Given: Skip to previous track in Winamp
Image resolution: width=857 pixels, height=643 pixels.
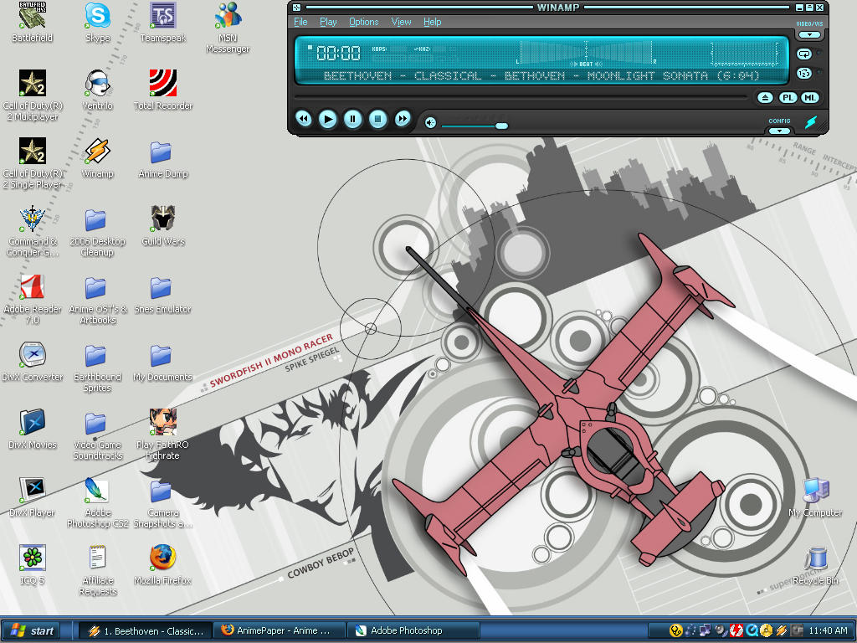Looking at the screenshot, I should pyautogui.click(x=303, y=118).
